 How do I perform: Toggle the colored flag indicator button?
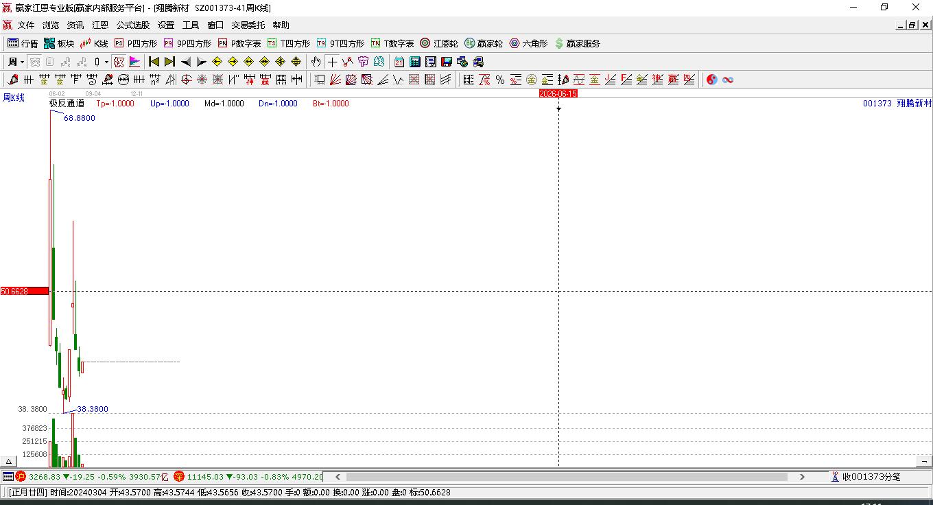coord(134,62)
